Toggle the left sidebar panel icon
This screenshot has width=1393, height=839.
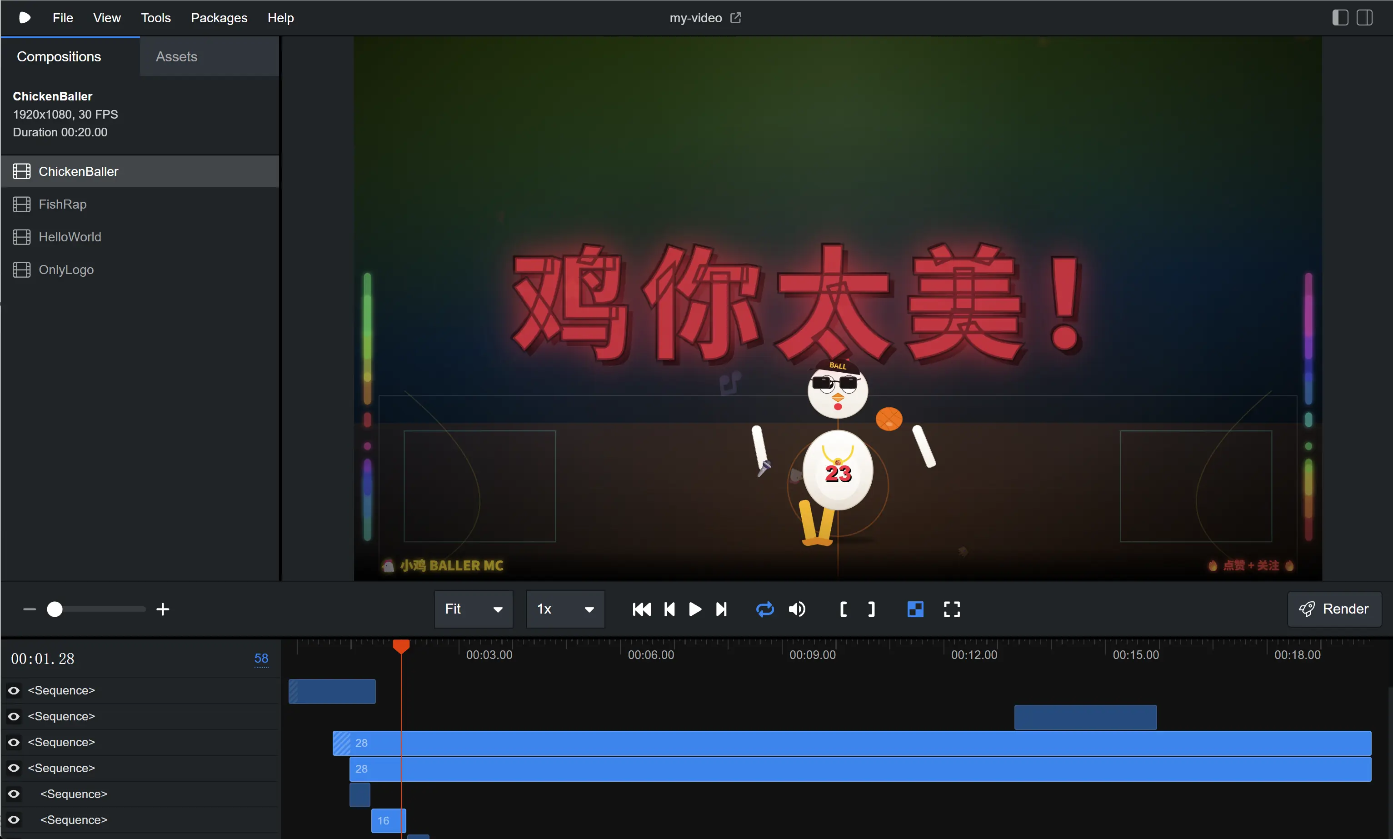[1340, 18]
